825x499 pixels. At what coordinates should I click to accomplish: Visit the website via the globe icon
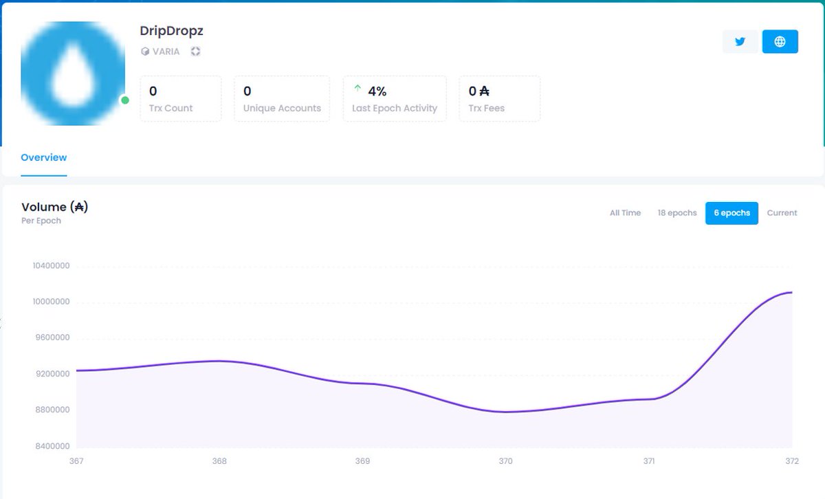click(780, 41)
